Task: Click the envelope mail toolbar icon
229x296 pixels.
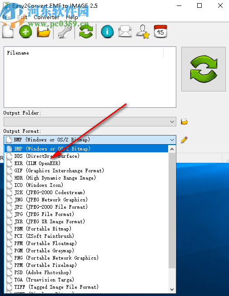Action: 125,31
